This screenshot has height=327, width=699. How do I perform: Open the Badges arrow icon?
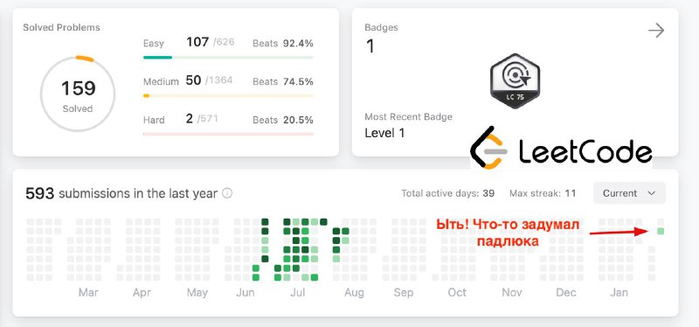pyautogui.click(x=656, y=31)
